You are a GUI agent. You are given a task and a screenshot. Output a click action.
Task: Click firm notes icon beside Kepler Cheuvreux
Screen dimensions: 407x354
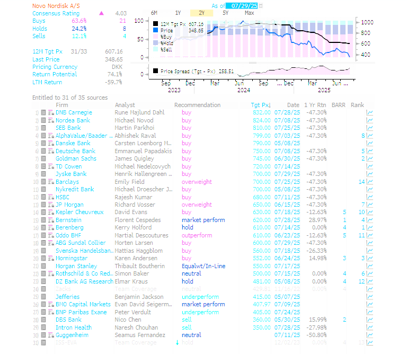tap(51, 213)
